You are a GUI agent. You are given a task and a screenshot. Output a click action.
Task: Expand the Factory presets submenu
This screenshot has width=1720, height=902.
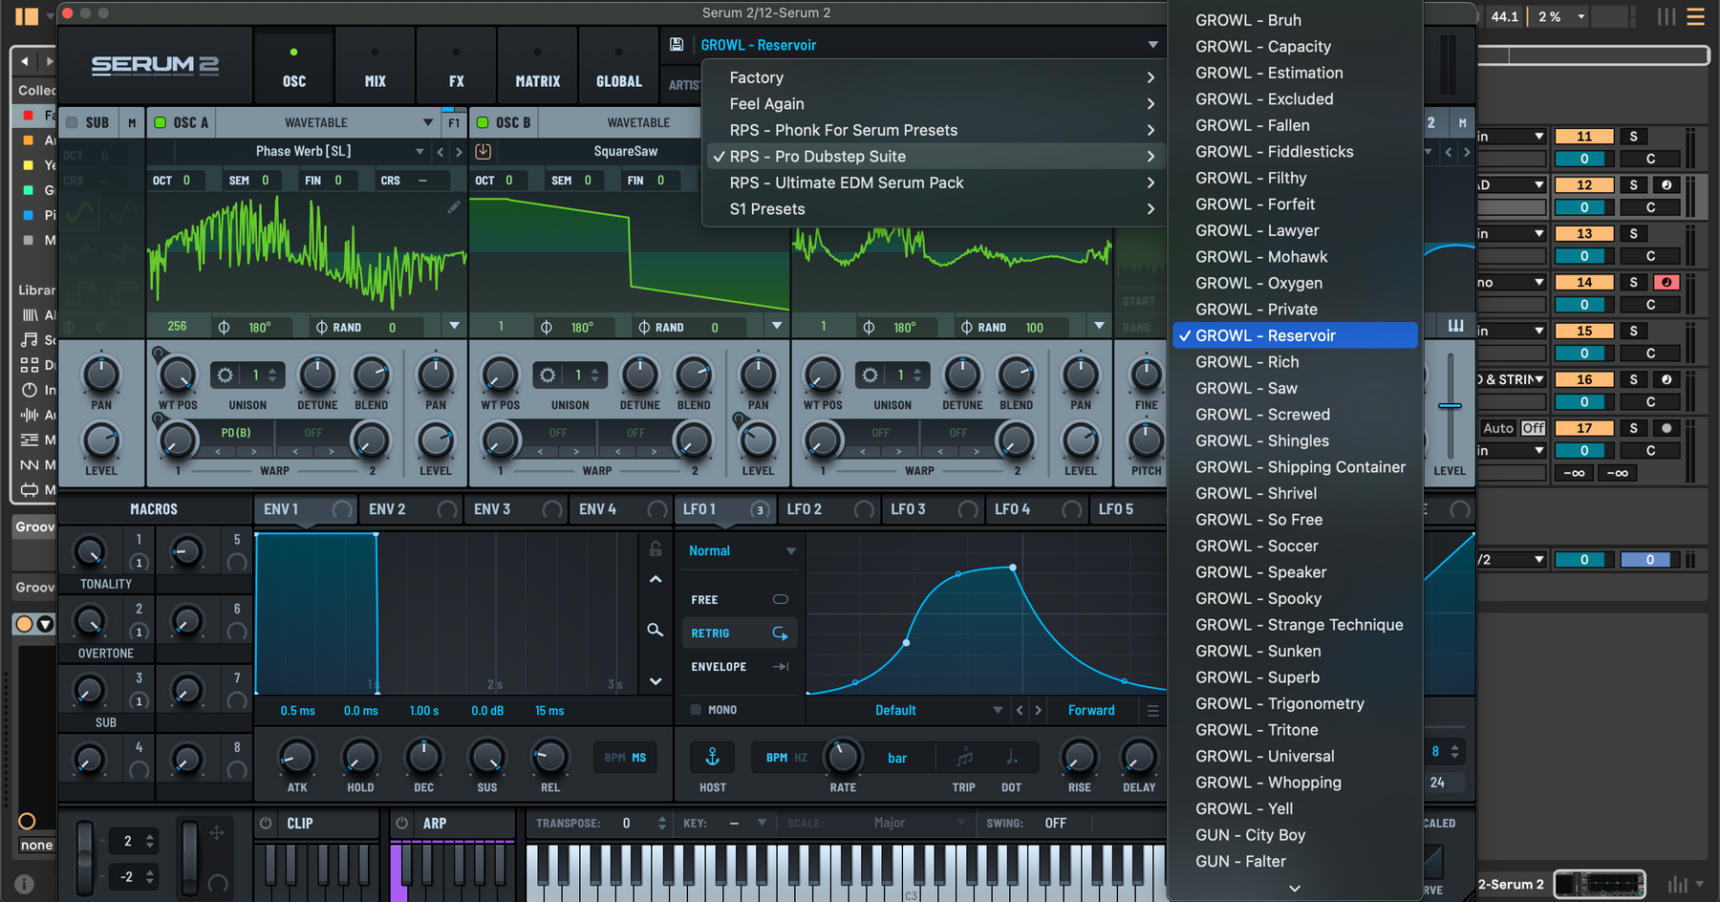(935, 77)
